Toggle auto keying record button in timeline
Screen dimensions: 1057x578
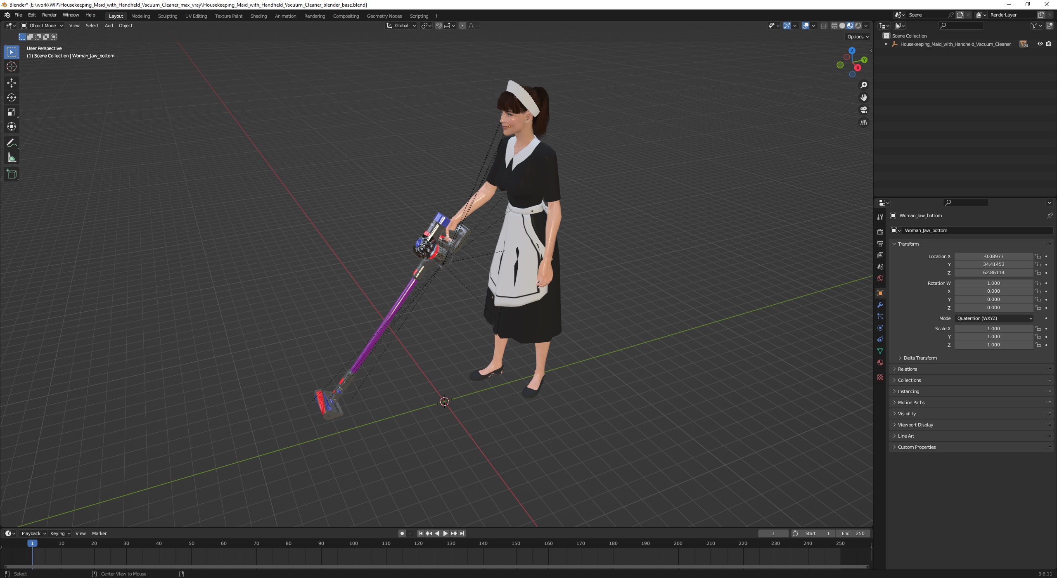[402, 533]
